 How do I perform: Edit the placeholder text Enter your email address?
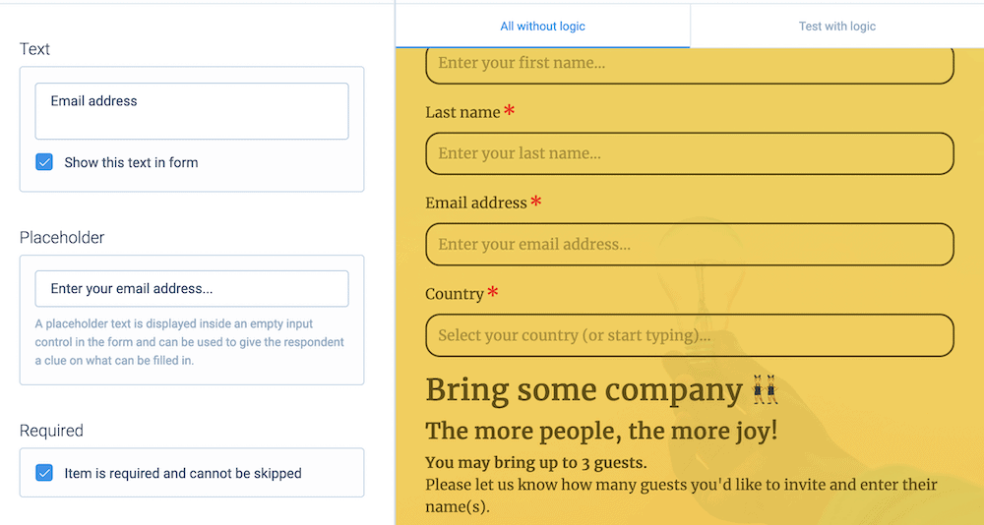click(x=192, y=288)
